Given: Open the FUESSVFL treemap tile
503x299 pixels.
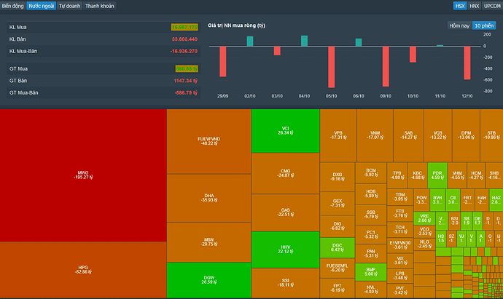Looking at the screenshot, I should (338, 268).
